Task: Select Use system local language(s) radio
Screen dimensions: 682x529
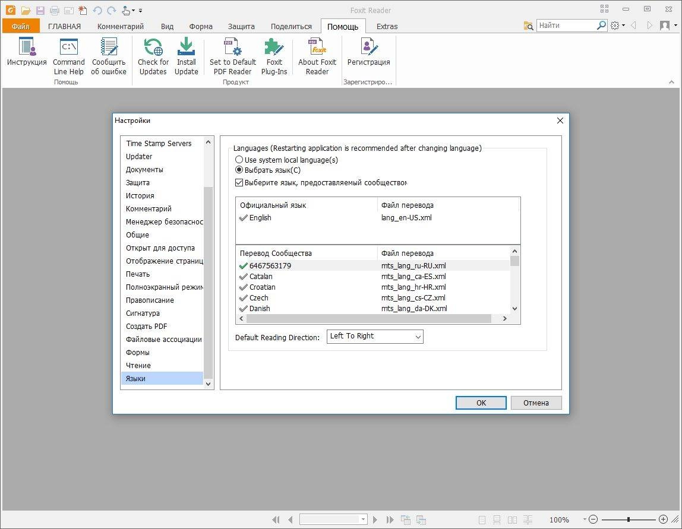Action: [239, 160]
